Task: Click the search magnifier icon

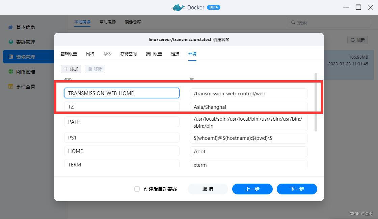Action: (x=293, y=23)
